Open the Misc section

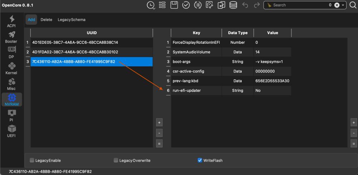point(11,84)
